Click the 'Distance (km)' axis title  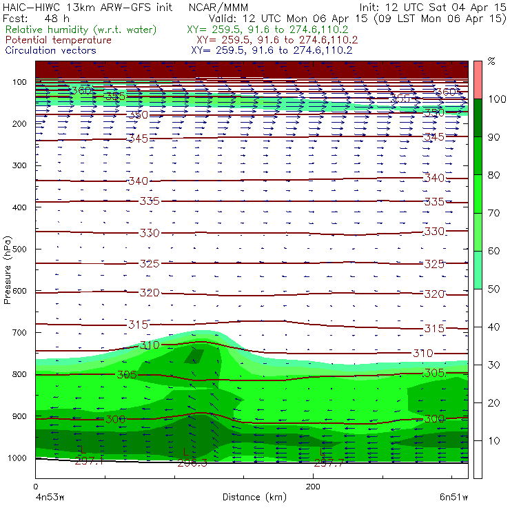click(x=255, y=498)
